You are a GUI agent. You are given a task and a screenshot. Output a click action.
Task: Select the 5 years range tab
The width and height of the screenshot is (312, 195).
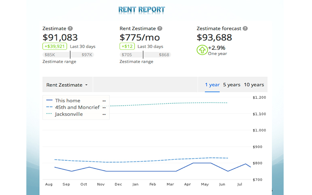[231, 85]
